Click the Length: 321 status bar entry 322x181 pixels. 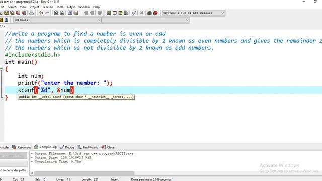coord(90,179)
